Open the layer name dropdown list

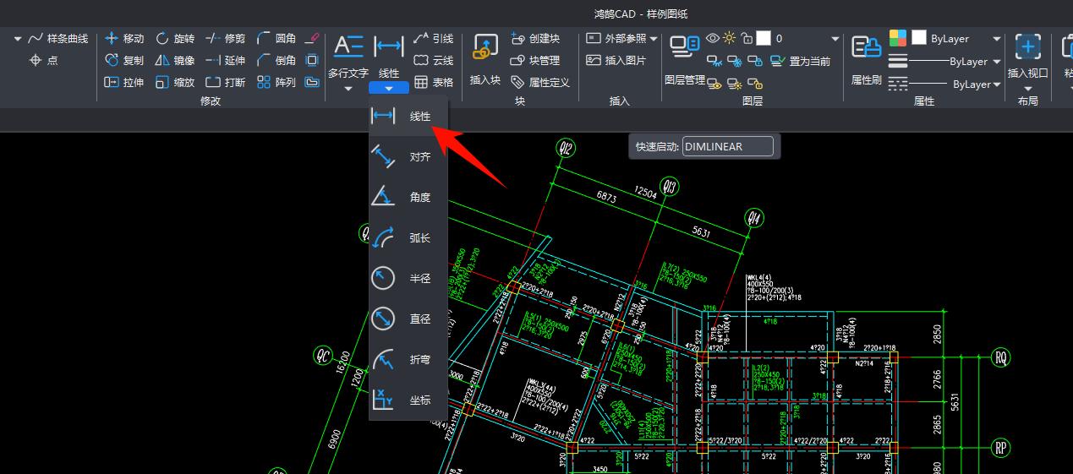(835, 39)
